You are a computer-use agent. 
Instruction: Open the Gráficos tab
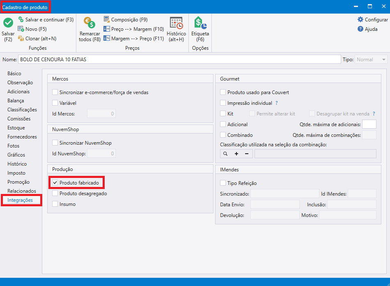click(16, 155)
